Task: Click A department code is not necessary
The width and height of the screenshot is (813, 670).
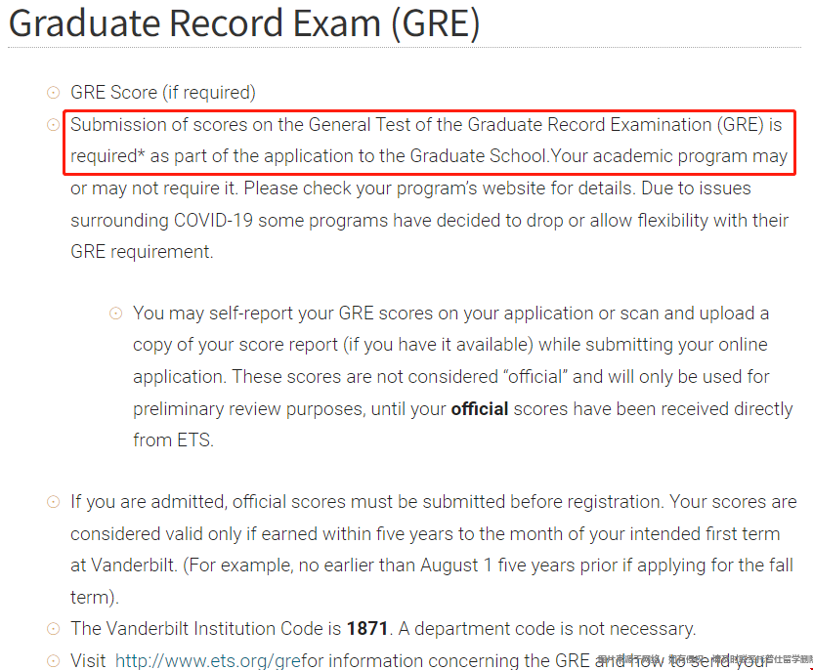Action: [547, 629]
